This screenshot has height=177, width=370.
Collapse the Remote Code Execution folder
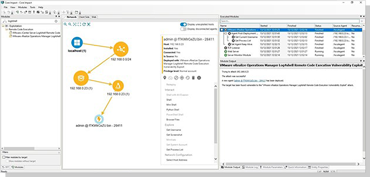[7, 29]
